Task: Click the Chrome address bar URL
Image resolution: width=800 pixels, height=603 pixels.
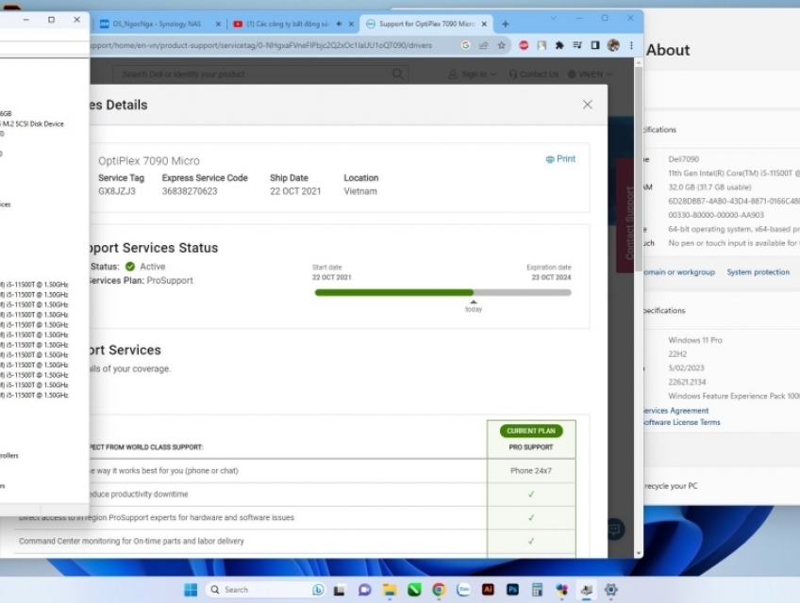Action: pos(260,45)
